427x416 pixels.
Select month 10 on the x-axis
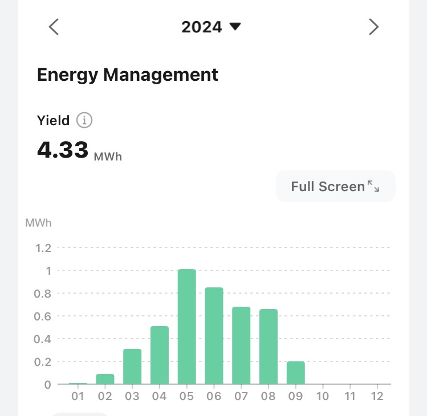point(323,396)
